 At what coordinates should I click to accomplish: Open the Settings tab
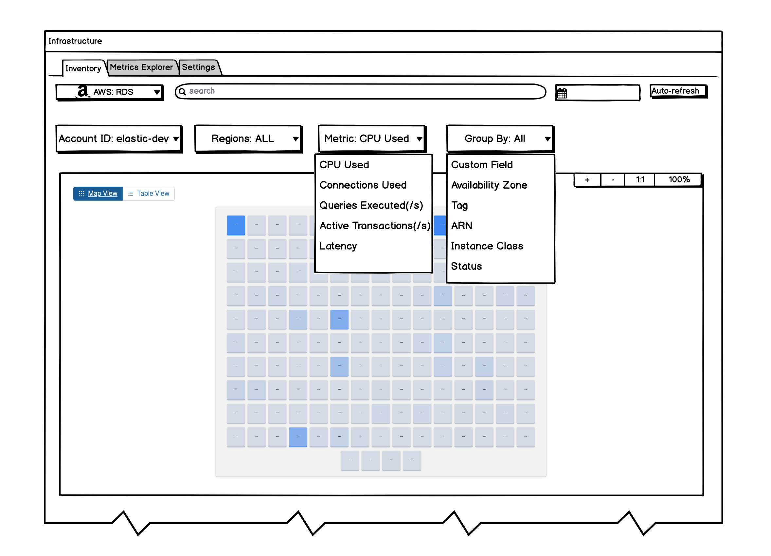(199, 67)
